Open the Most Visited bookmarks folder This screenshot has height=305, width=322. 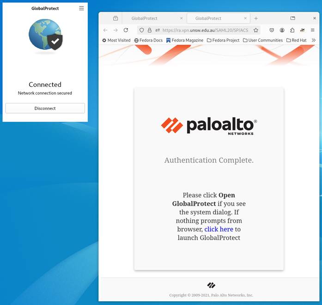coord(116,40)
